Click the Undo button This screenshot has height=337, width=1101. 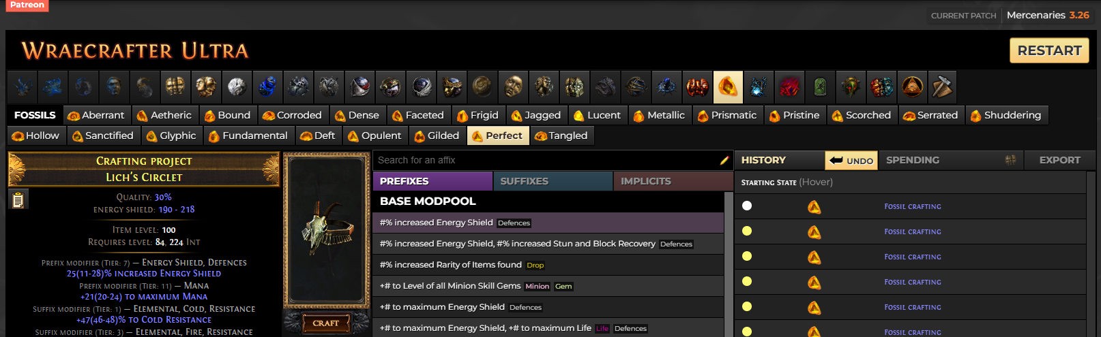[x=851, y=161]
